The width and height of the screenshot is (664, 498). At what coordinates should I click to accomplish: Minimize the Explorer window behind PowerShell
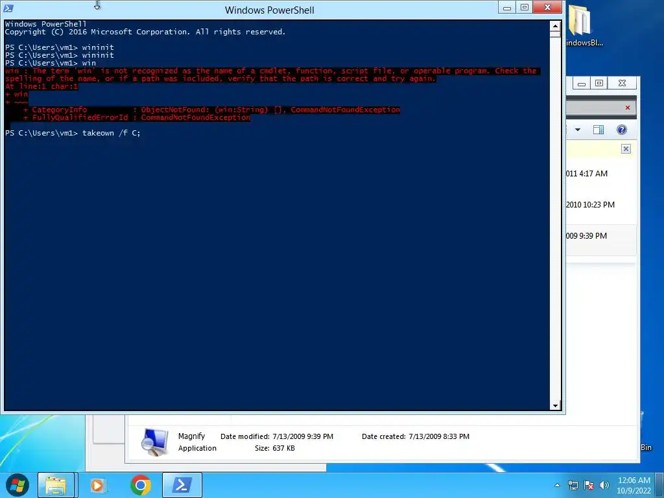point(582,83)
